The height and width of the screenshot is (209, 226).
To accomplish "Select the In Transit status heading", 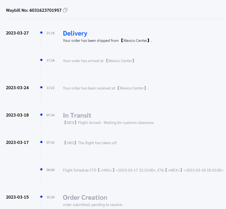I will [77, 115].
